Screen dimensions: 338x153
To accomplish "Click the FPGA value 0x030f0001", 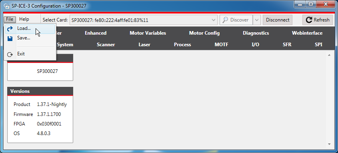I will tap(49, 124).
